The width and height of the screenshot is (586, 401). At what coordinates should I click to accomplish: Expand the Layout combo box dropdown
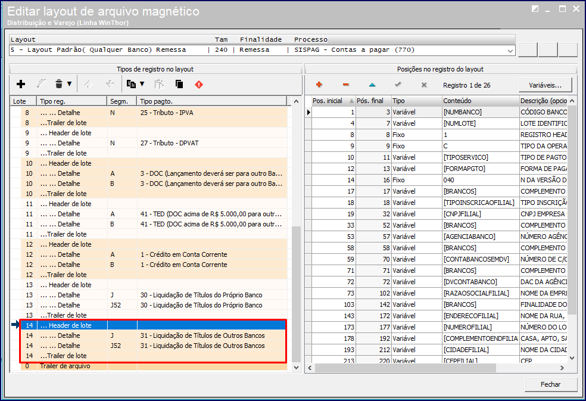[510, 51]
